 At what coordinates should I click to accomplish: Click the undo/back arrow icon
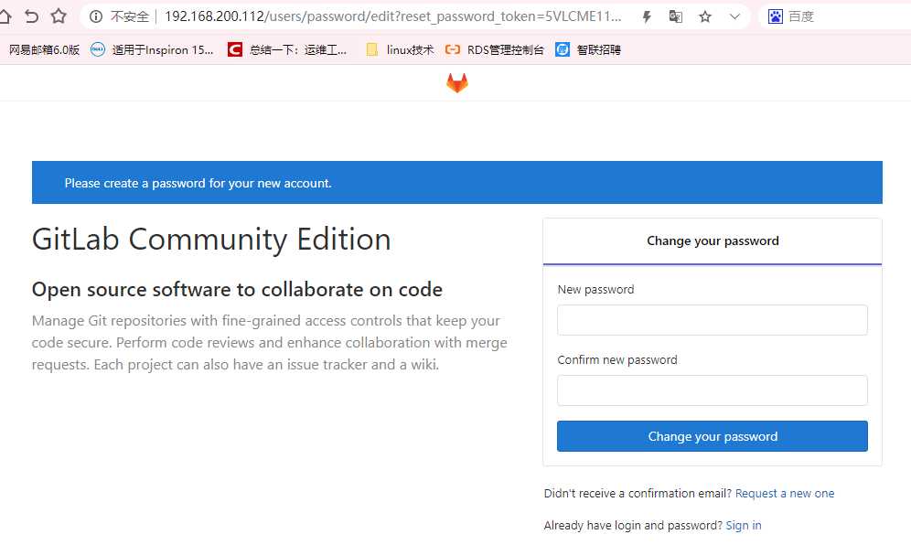(x=31, y=16)
